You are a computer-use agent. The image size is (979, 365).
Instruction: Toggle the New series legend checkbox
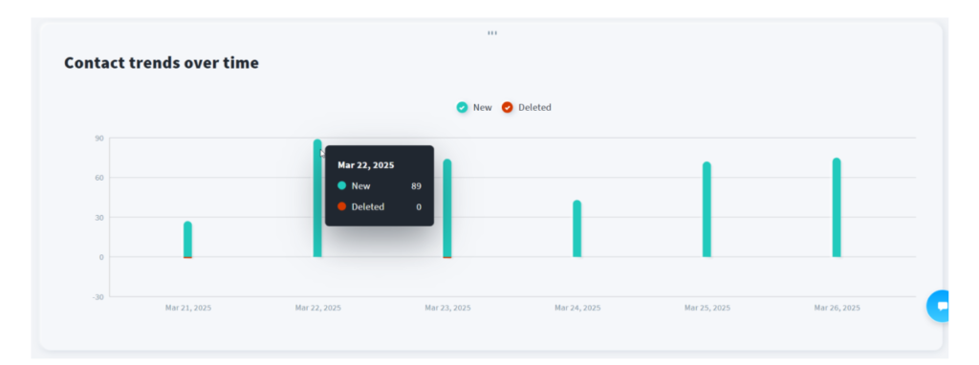[462, 107]
